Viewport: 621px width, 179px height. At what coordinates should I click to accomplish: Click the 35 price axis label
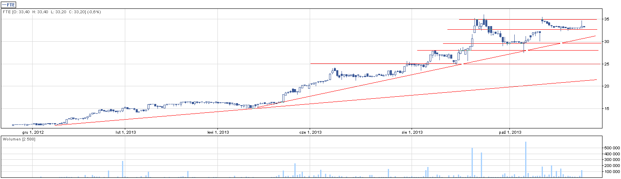point(606,19)
